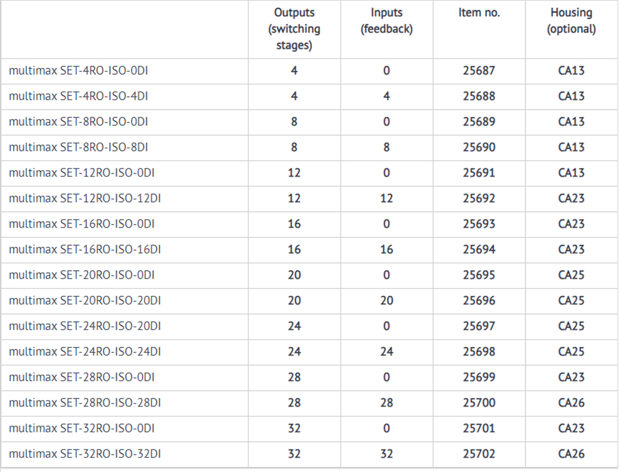
Task: Select the multimax SET-12RO-ISO-12DI row name
Action: pos(84,199)
